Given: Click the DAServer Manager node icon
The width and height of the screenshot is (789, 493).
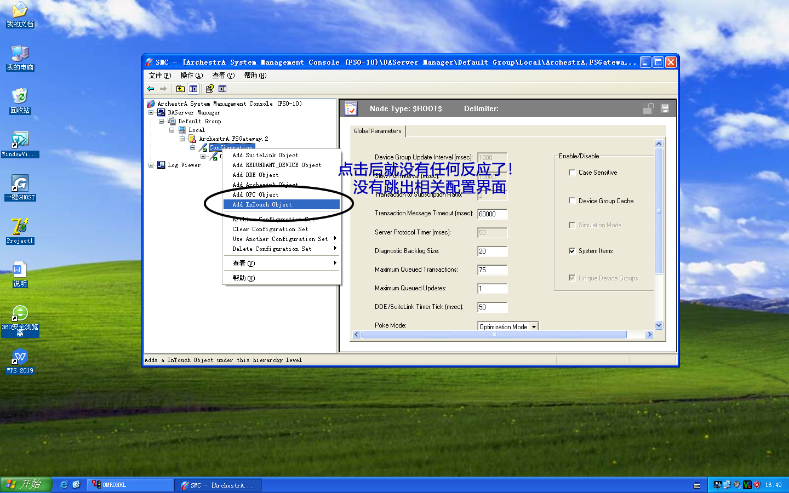Looking at the screenshot, I should pos(161,112).
